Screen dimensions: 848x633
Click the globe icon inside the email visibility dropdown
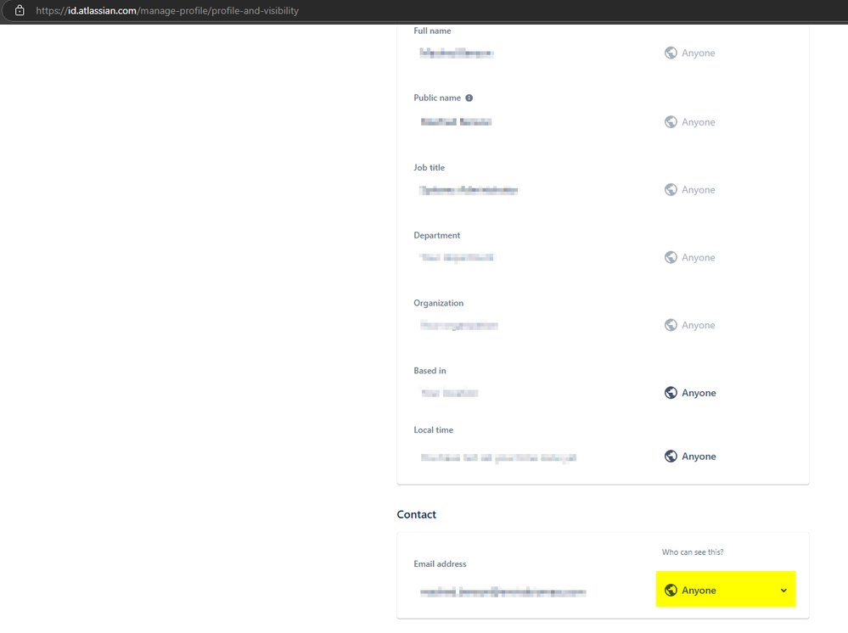(671, 590)
